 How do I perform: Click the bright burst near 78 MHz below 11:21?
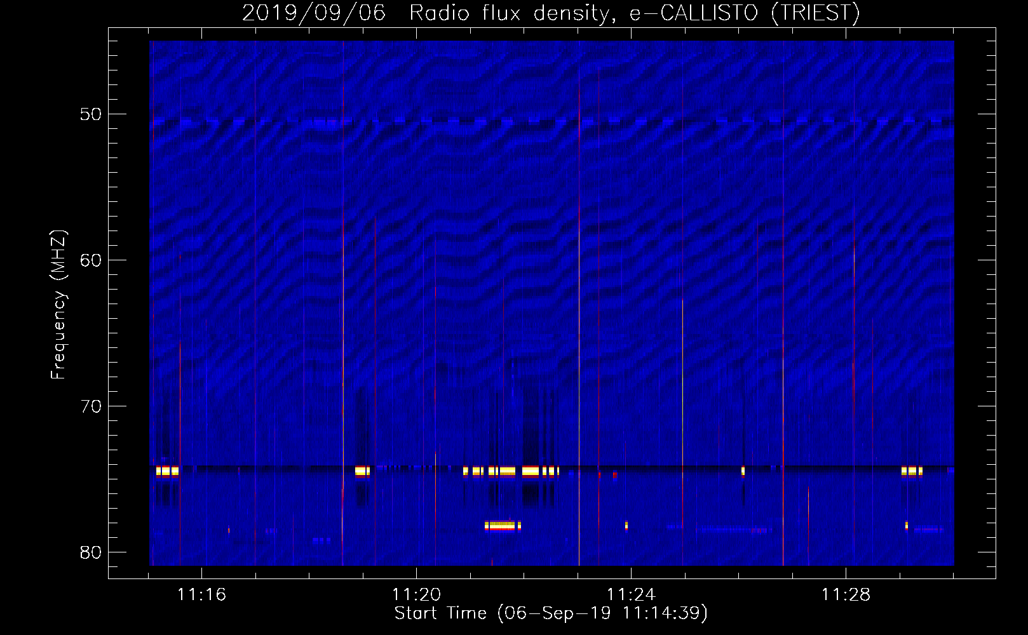(503, 526)
